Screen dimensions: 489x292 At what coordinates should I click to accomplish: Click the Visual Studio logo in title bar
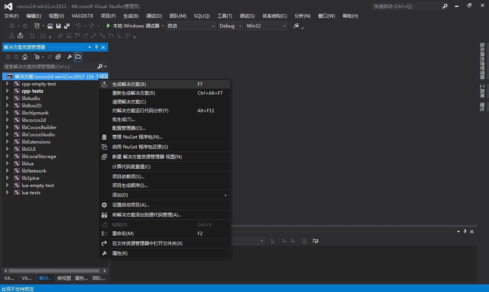coord(8,6)
